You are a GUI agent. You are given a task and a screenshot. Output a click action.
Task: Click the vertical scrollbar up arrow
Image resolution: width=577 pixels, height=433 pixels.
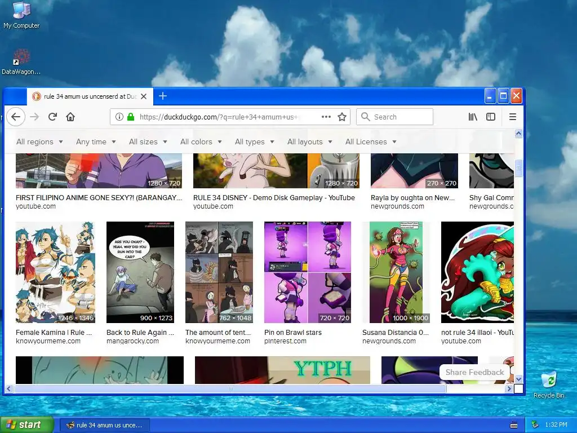coord(518,134)
